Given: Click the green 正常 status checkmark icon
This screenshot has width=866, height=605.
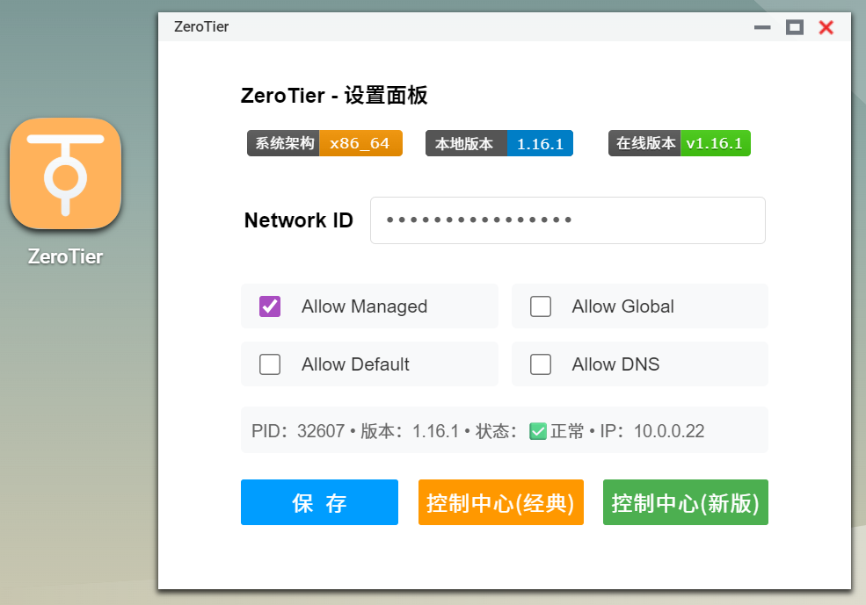Looking at the screenshot, I should coord(538,431).
